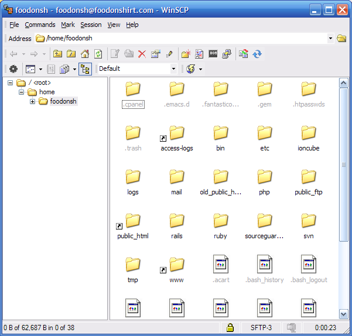Toggle the directory tree panel button
The height and width of the screenshot is (336, 352).
click(x=85, y=69)
